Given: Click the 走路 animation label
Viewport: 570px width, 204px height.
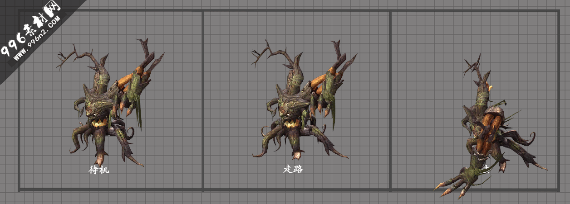Looking at the screenshot, I should point(293,170).
